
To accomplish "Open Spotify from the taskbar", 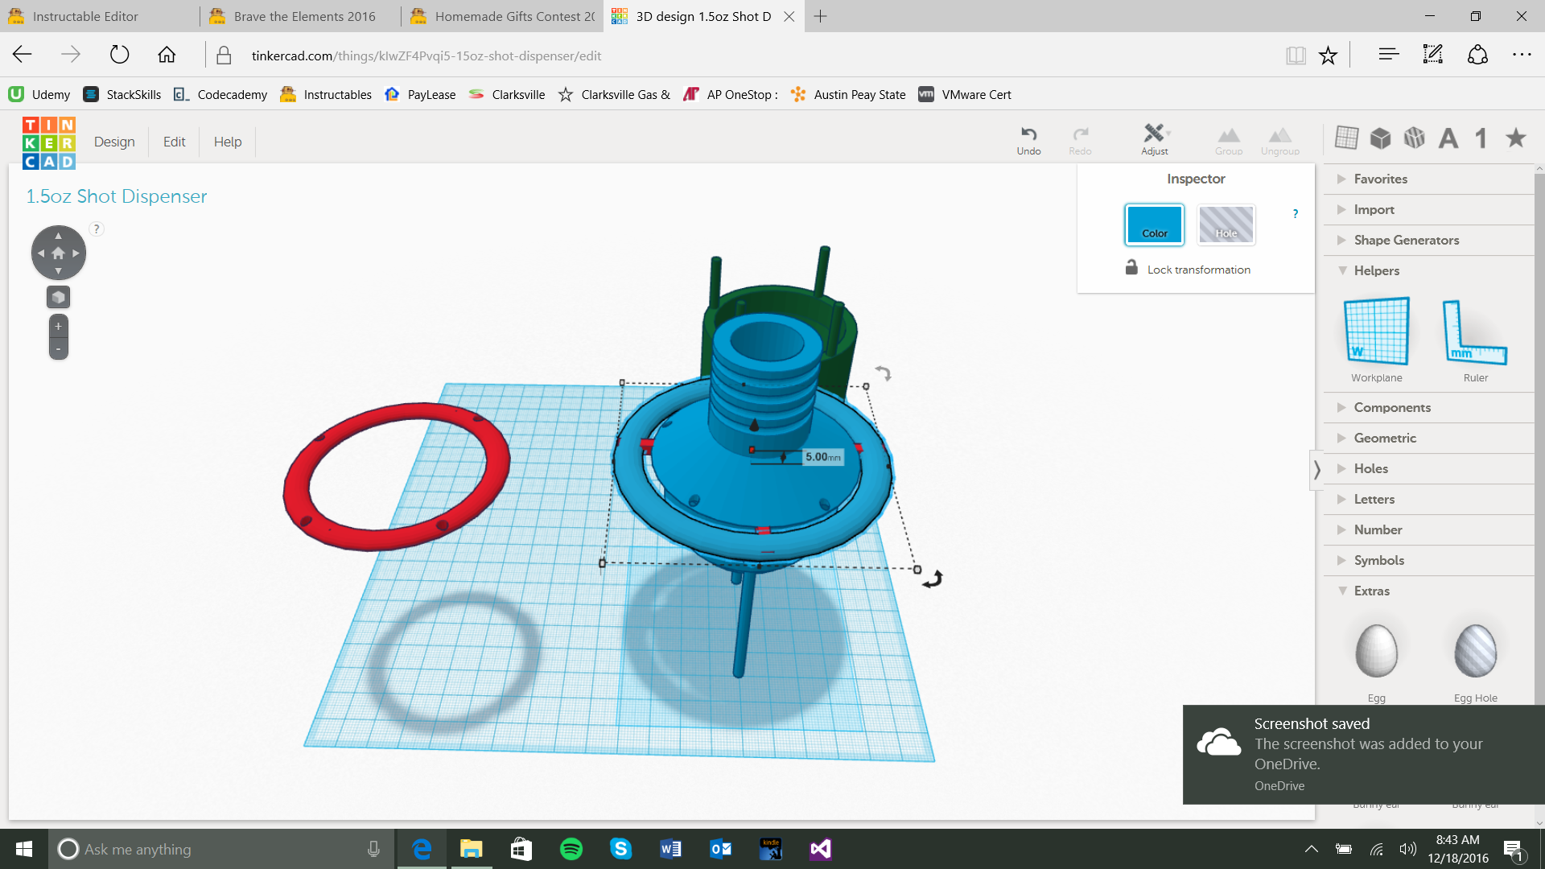I will [x=571, y=849].
